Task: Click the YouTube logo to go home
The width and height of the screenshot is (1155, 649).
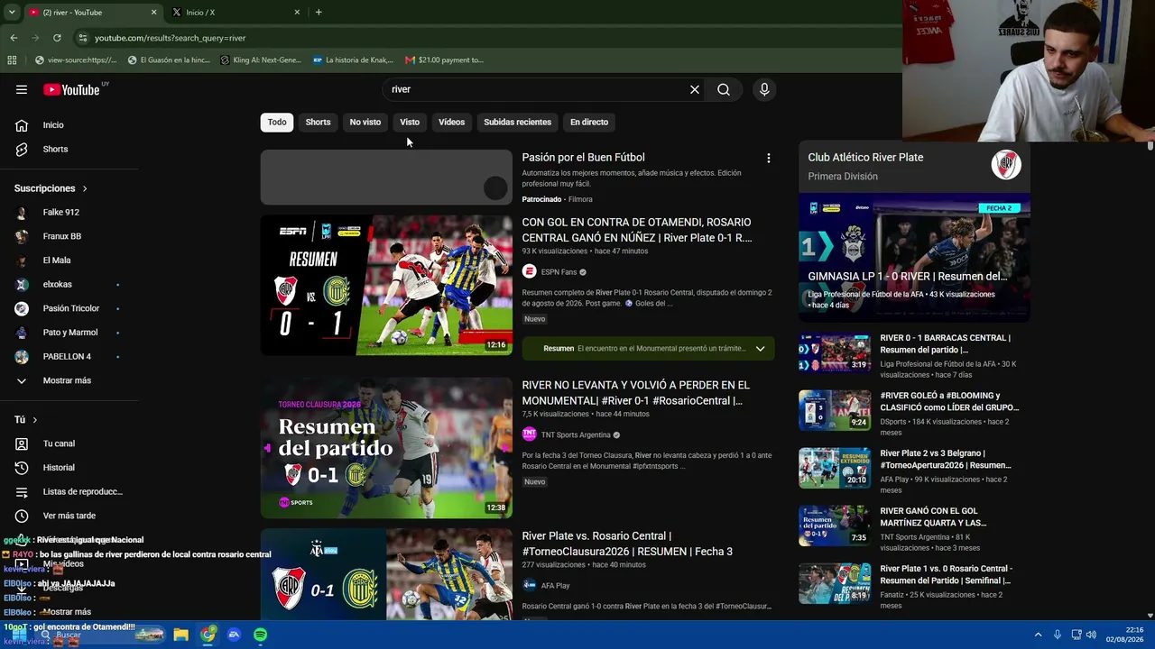Action: [71, 89]
